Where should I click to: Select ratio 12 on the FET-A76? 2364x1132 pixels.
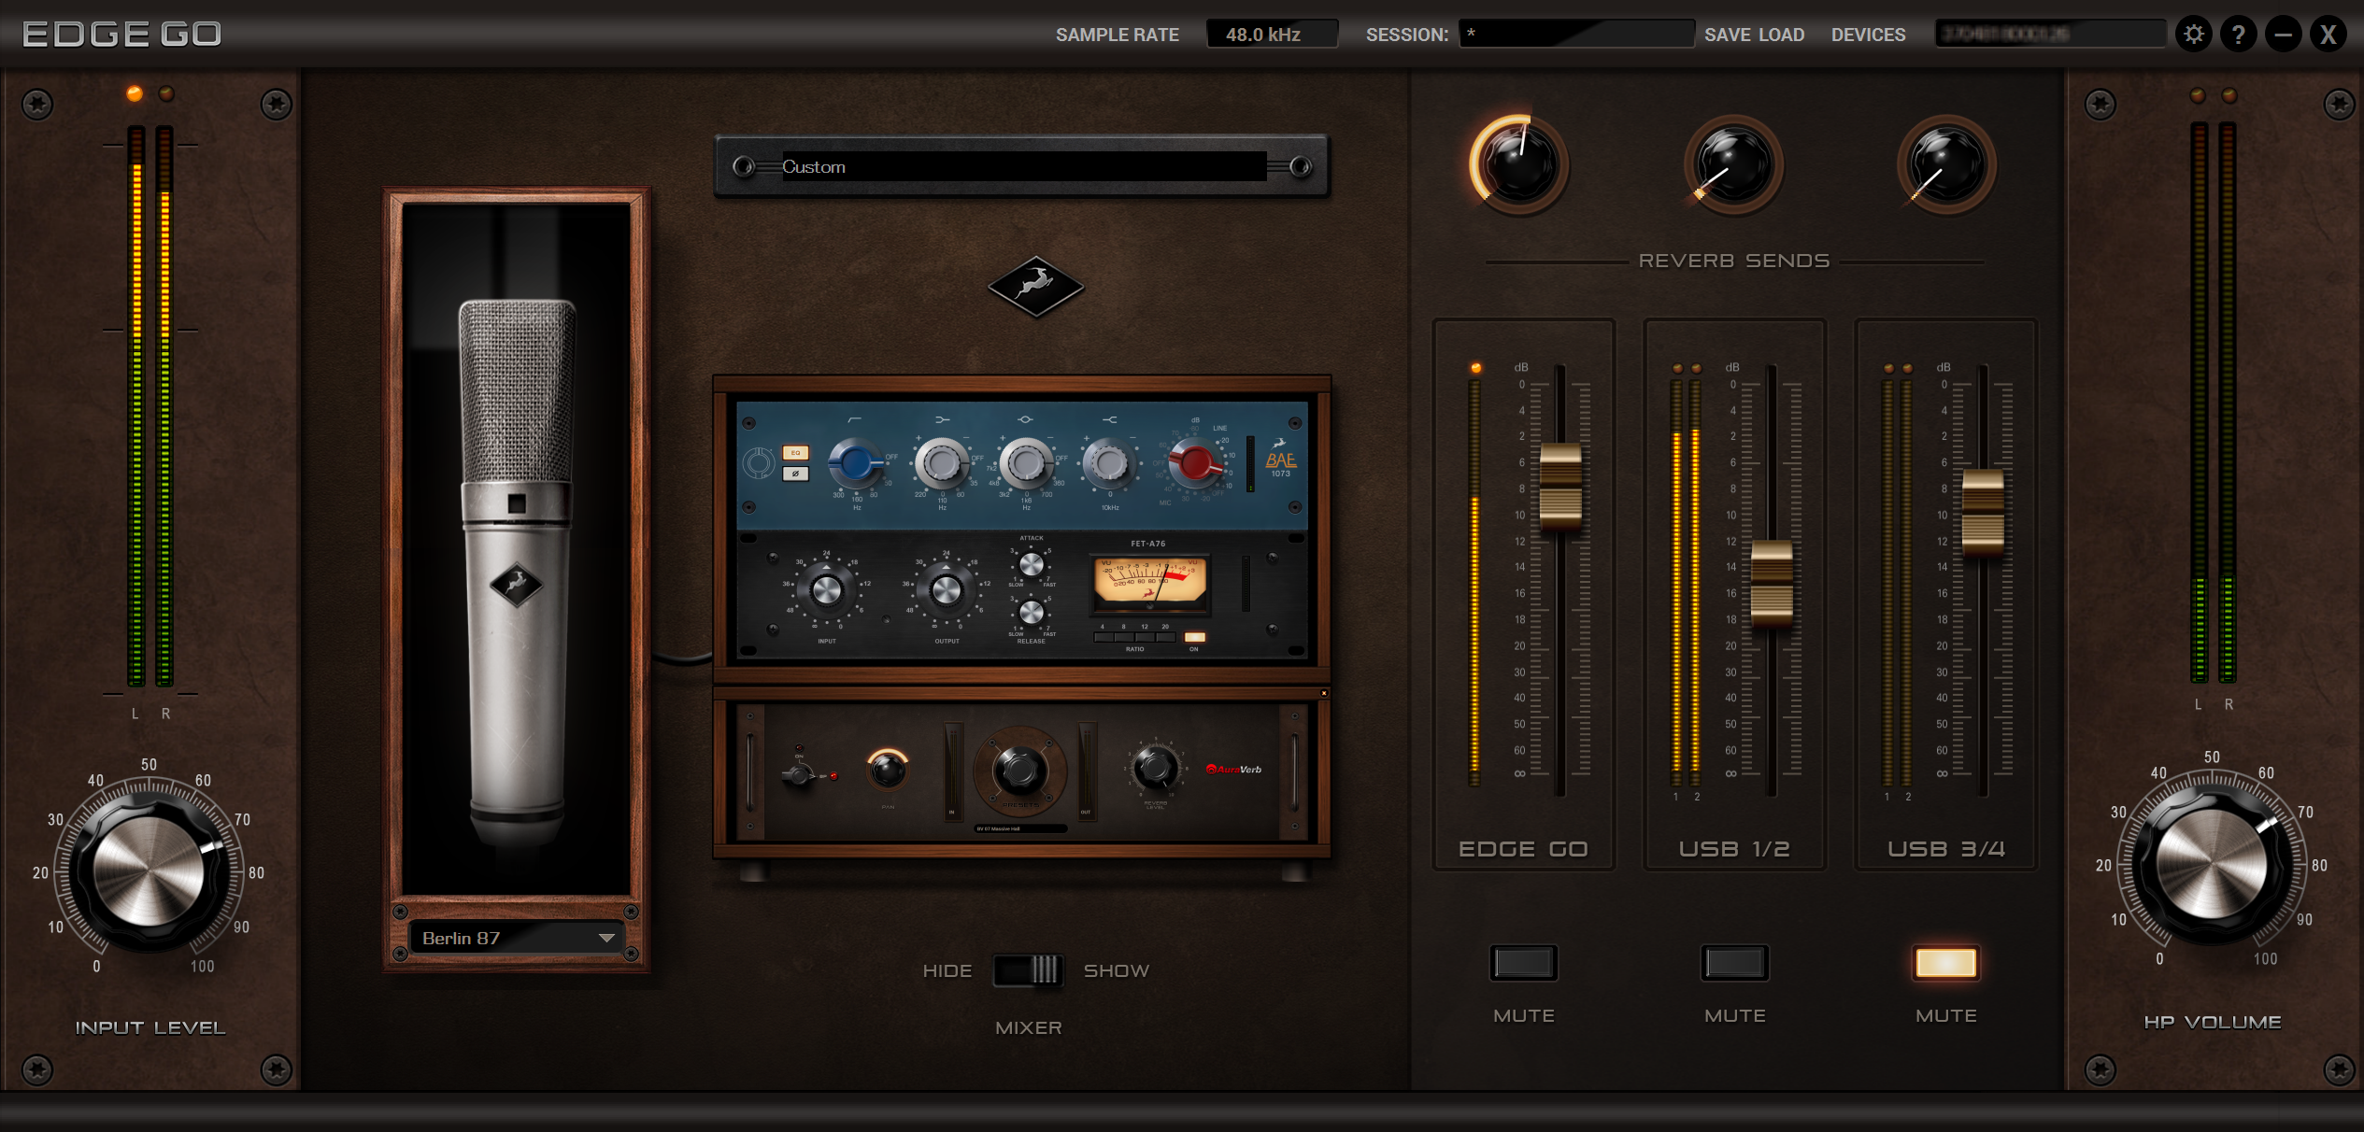(x=1146, y=637)
